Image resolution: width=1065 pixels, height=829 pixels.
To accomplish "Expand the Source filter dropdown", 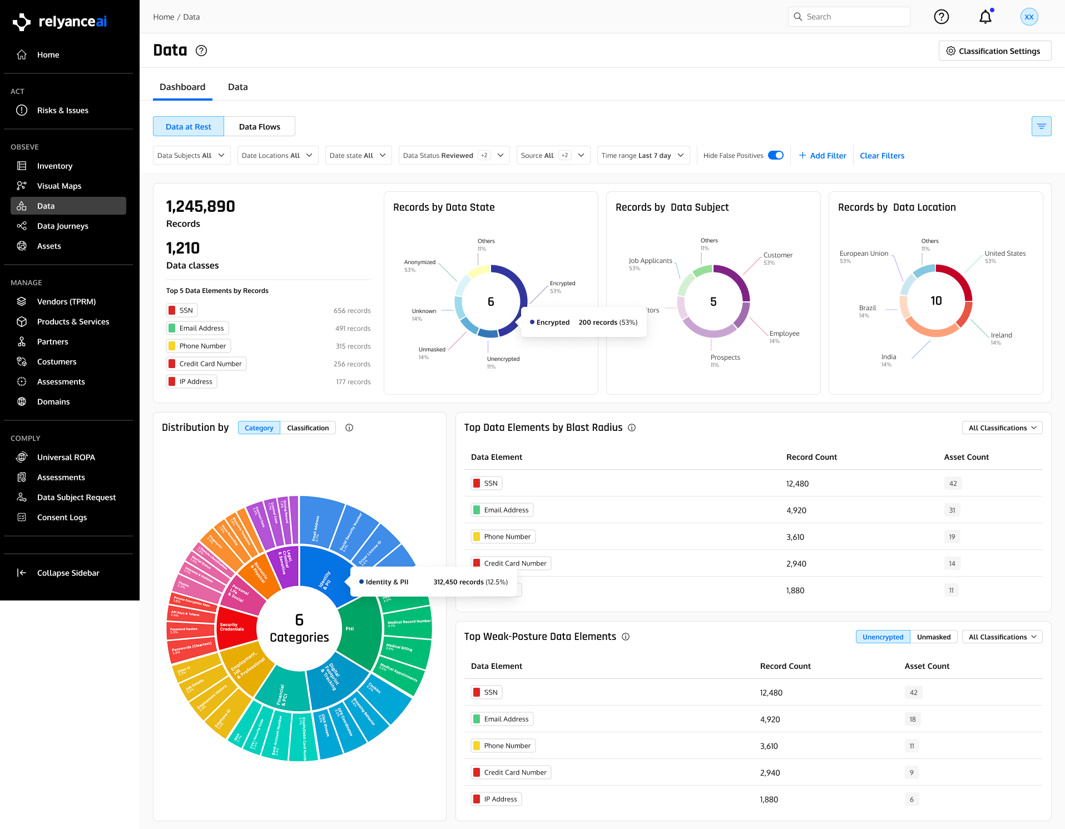I will [x=553, y=155].
